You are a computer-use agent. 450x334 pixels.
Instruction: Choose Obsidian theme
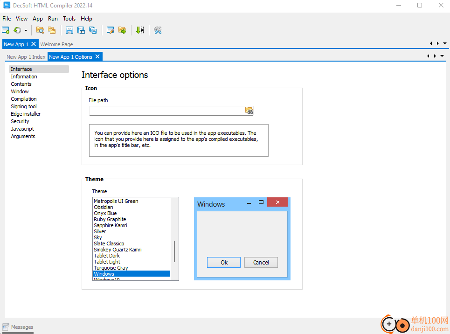pyautogui.click(x=132, y=207)
